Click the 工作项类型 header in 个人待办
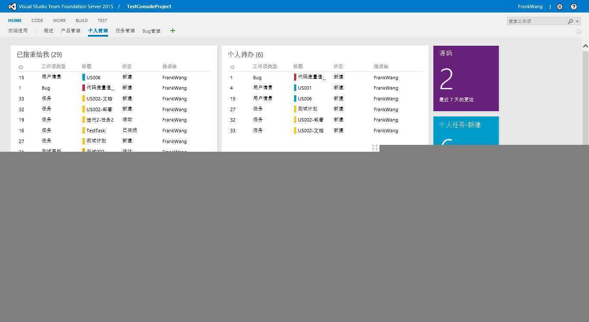 (x=265, y=66)
